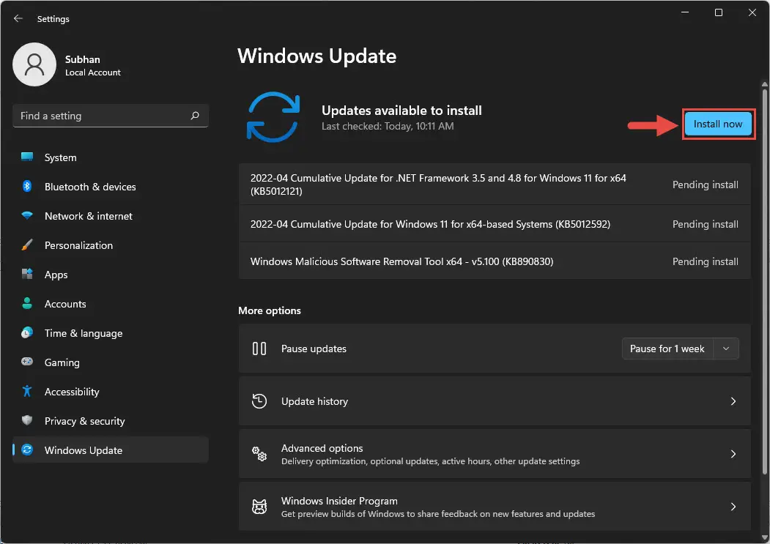Open Advanced options row
Screen dimensions: 770x544
click(495, 454)
